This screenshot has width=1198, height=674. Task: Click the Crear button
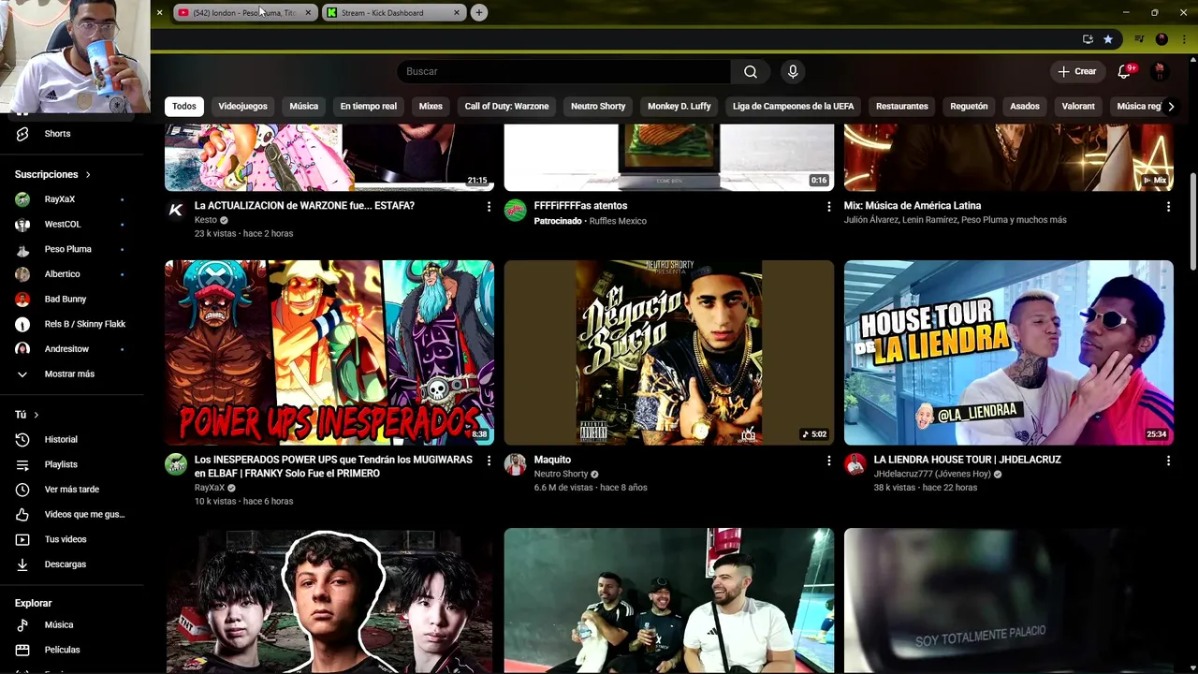point(1077,71)
